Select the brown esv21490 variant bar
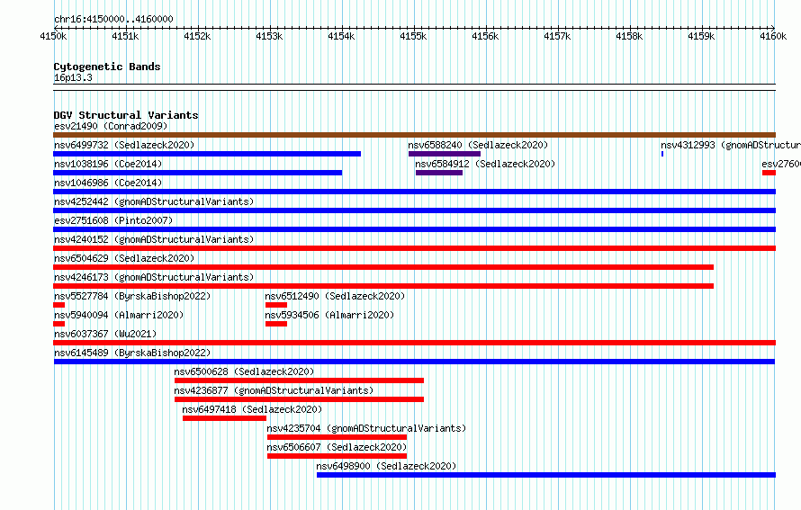This screenshot has height=510, width=801. point(414,135)
